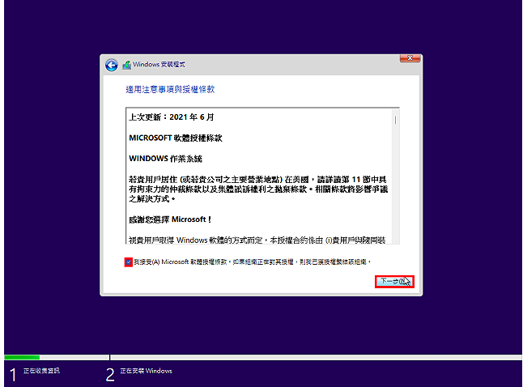This screenshot has width=523, height=387.
Task: Toggle the accept Microsoft license terms checkbox
Action: point(129,262)
